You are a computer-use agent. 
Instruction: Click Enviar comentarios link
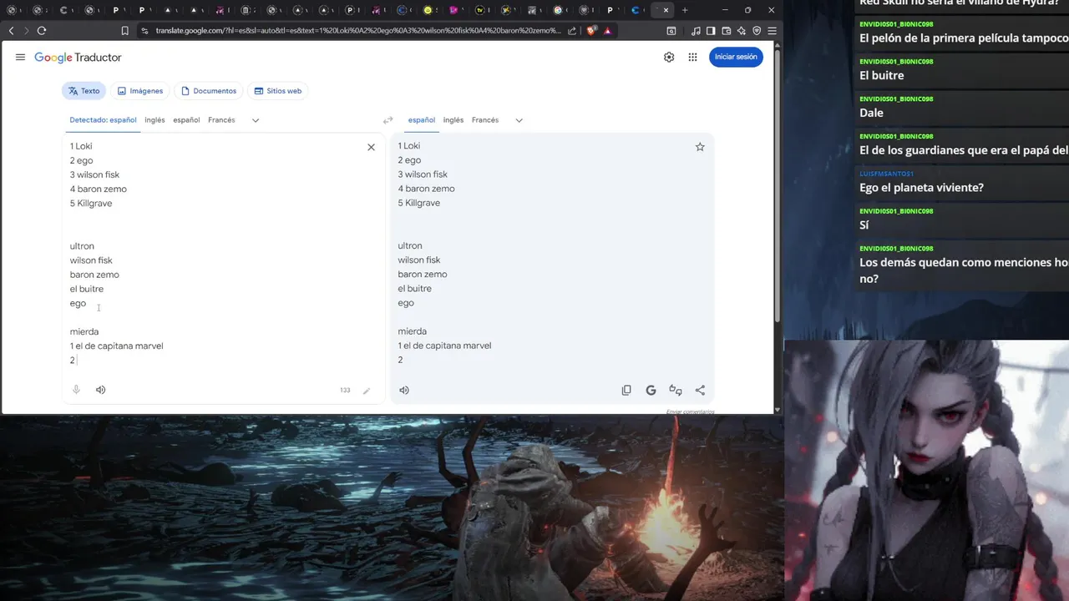[x=690, y=412]
